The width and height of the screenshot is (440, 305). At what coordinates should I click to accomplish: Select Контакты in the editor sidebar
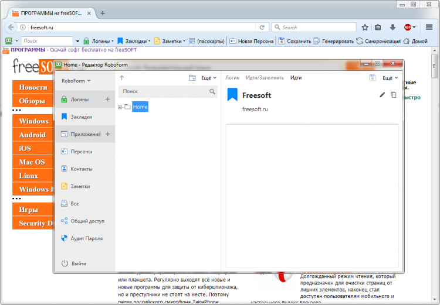pos(85,169)
